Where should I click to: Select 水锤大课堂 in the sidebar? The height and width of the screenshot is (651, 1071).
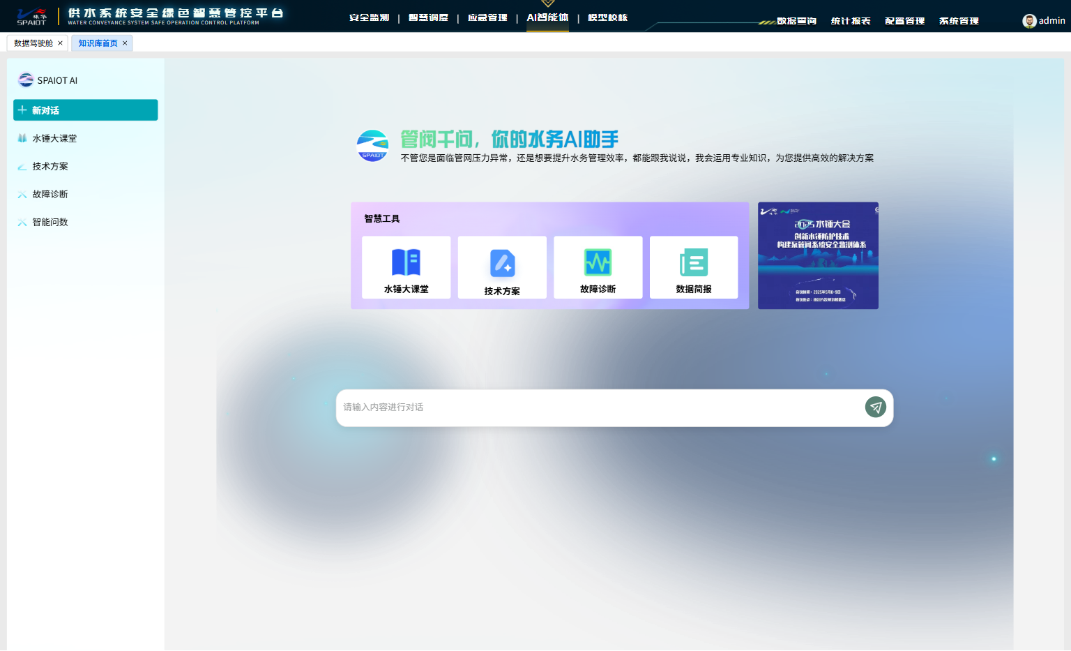(54, 138)
